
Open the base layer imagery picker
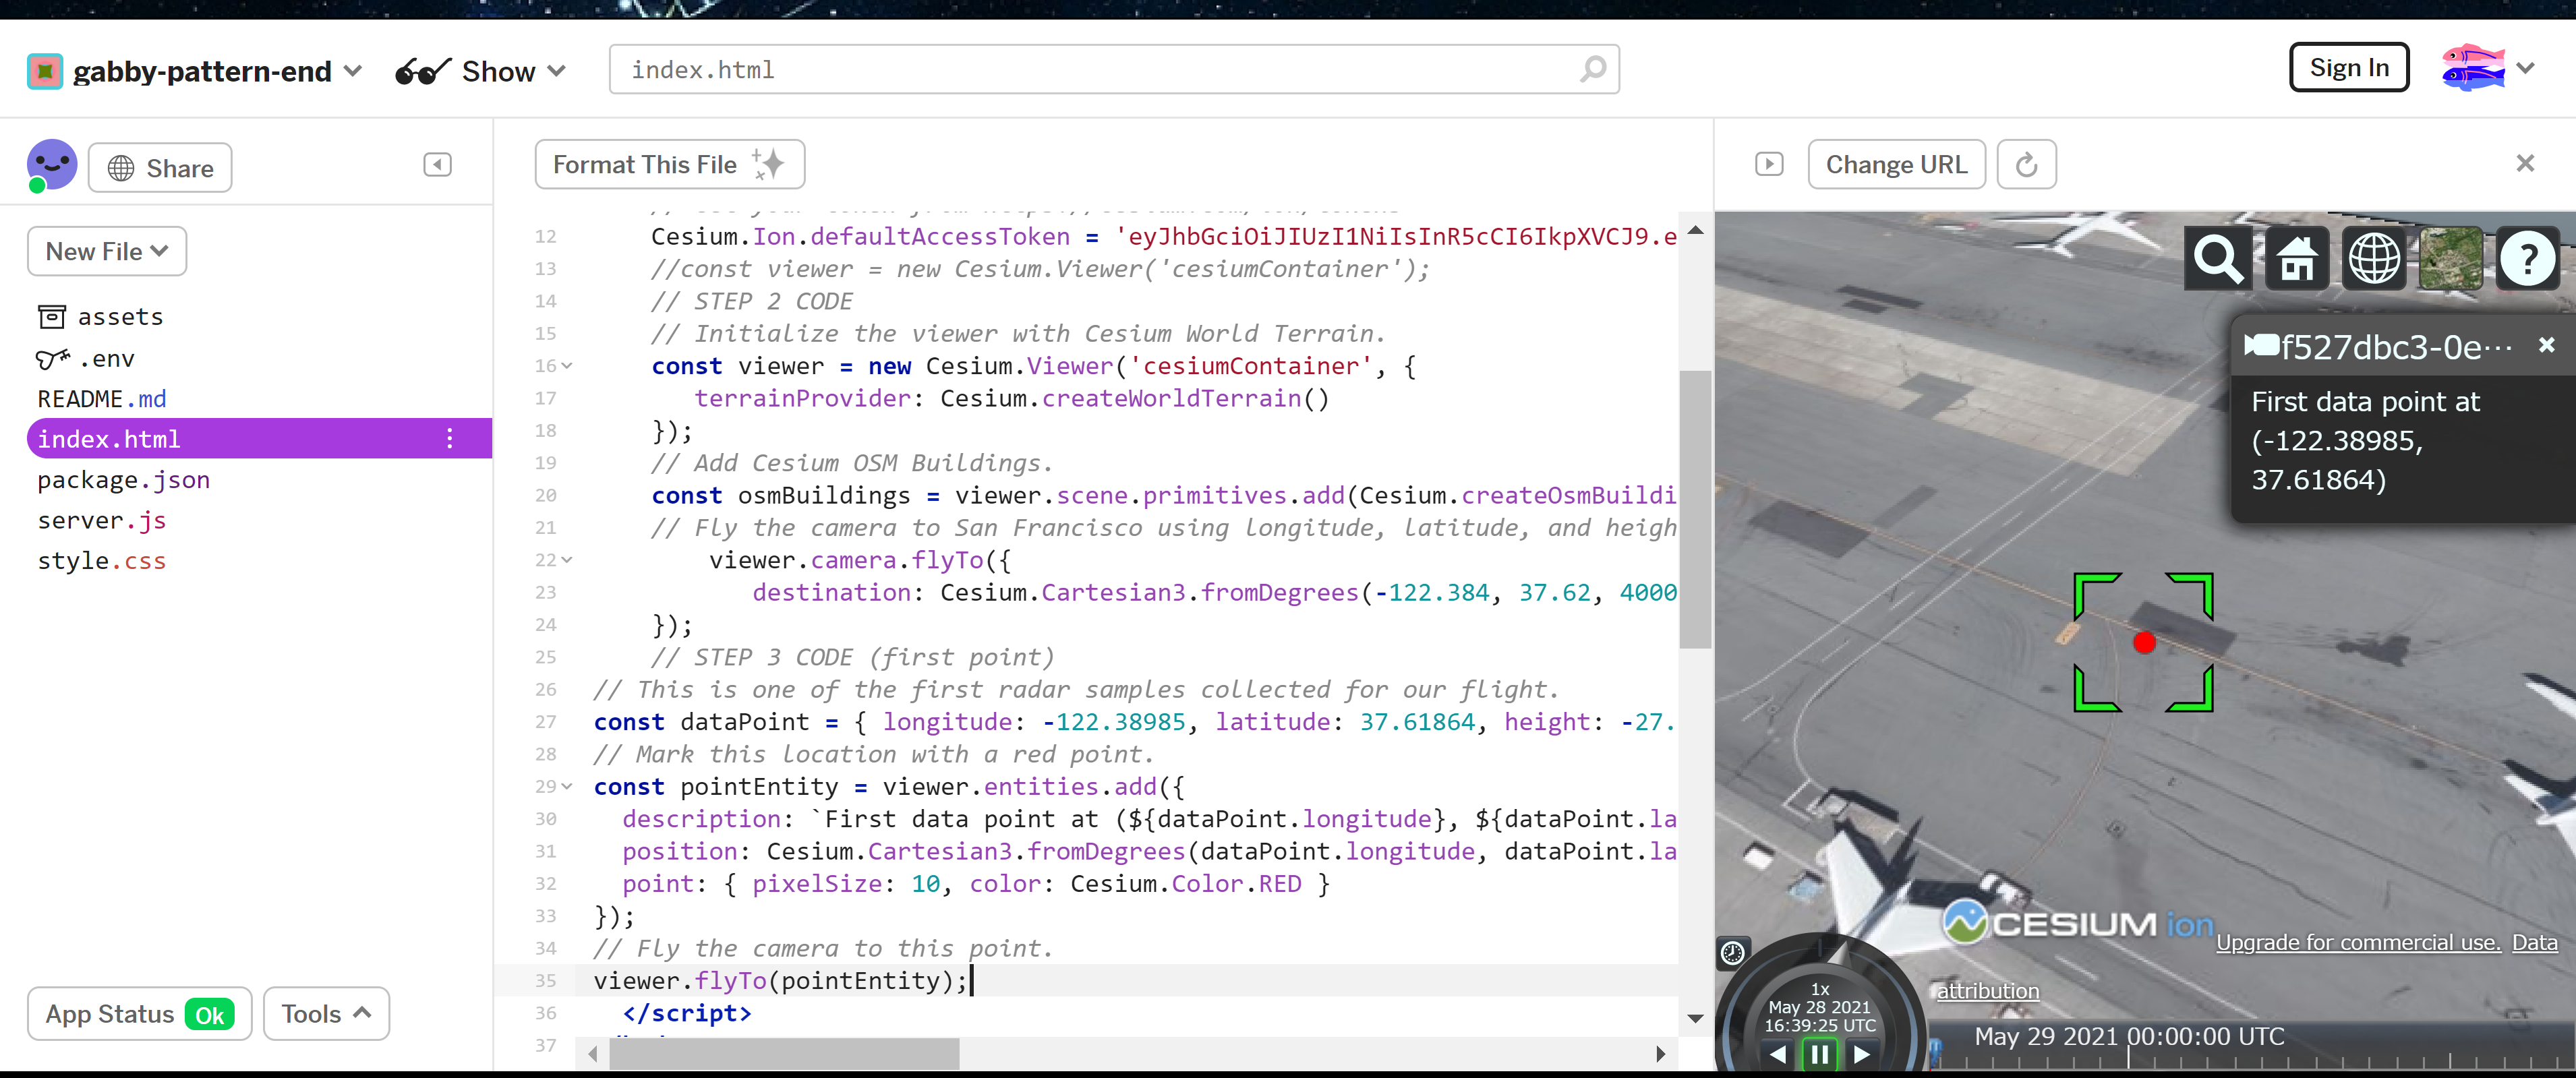[x=2450, y=259]
